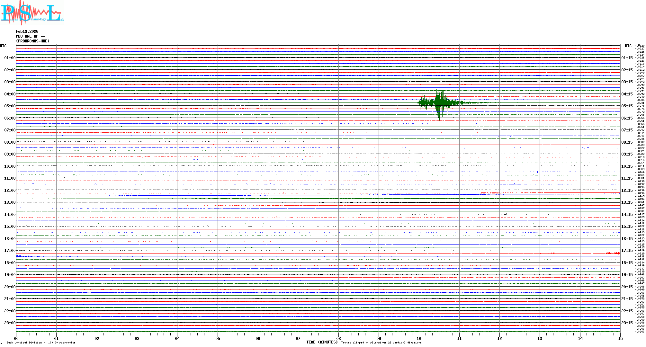
Task: Click the right UTC axis label
Action: pyautogui.click(x=628, y=46)
